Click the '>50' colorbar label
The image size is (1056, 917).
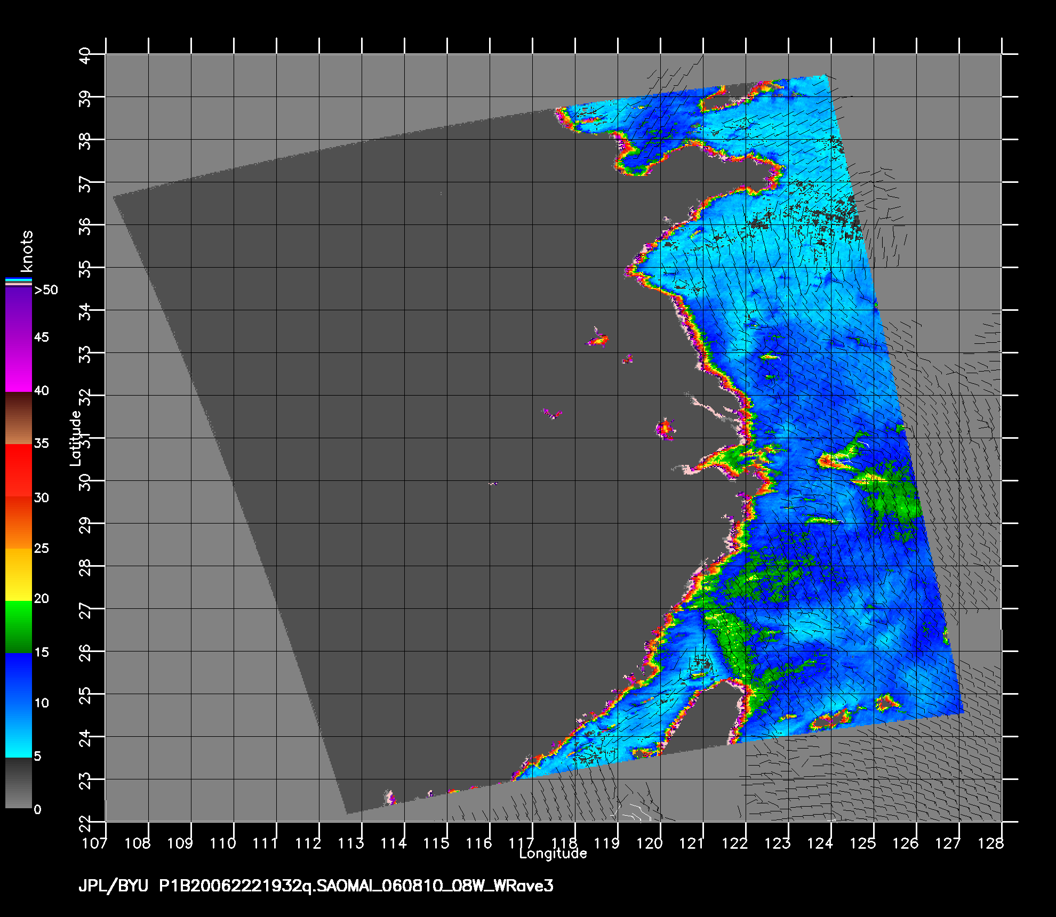46,290
